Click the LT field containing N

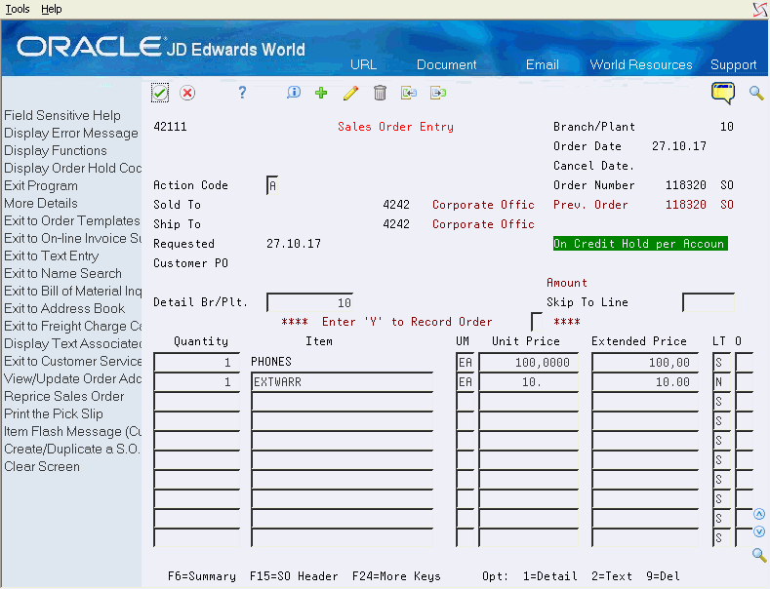pos(721,382)
